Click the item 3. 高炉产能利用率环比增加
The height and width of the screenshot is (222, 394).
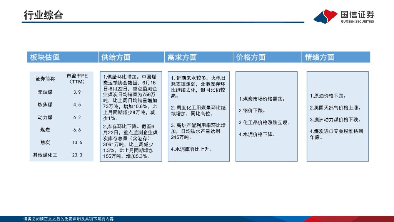198,131
